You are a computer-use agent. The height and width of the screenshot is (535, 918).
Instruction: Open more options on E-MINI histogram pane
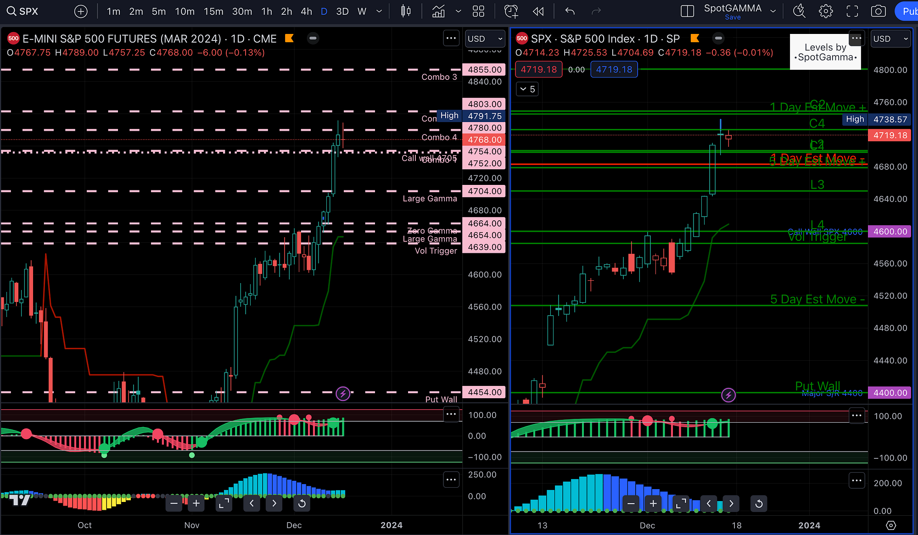[x=451, y=480]
